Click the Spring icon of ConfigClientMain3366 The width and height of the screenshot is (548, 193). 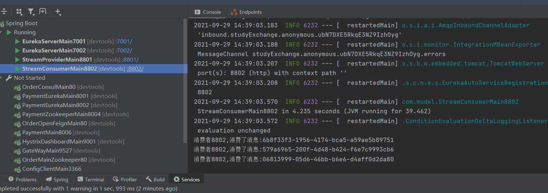point(17,169)
